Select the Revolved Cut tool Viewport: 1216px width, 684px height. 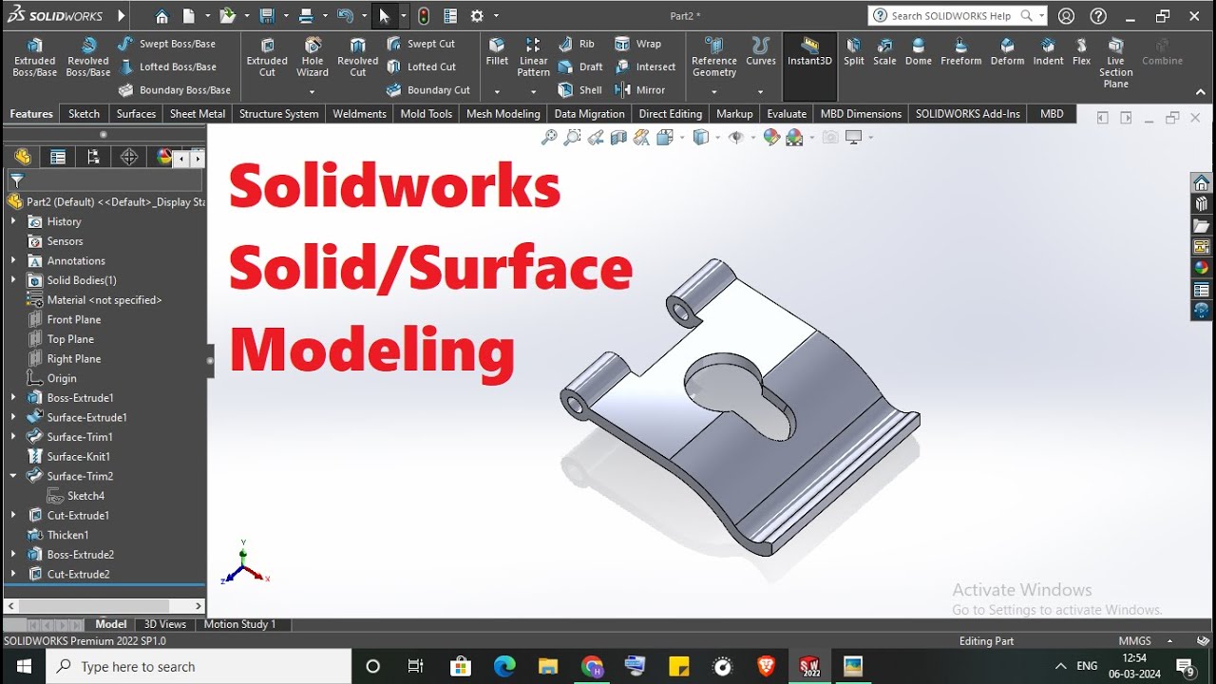pos(357,58)
